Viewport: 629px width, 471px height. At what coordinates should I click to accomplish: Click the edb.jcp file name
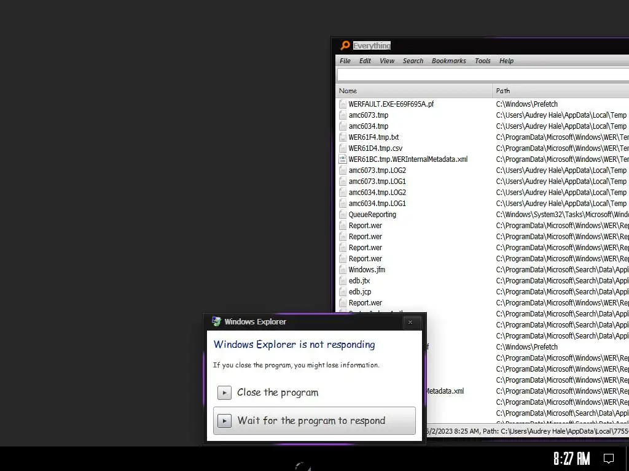[360, 292]
